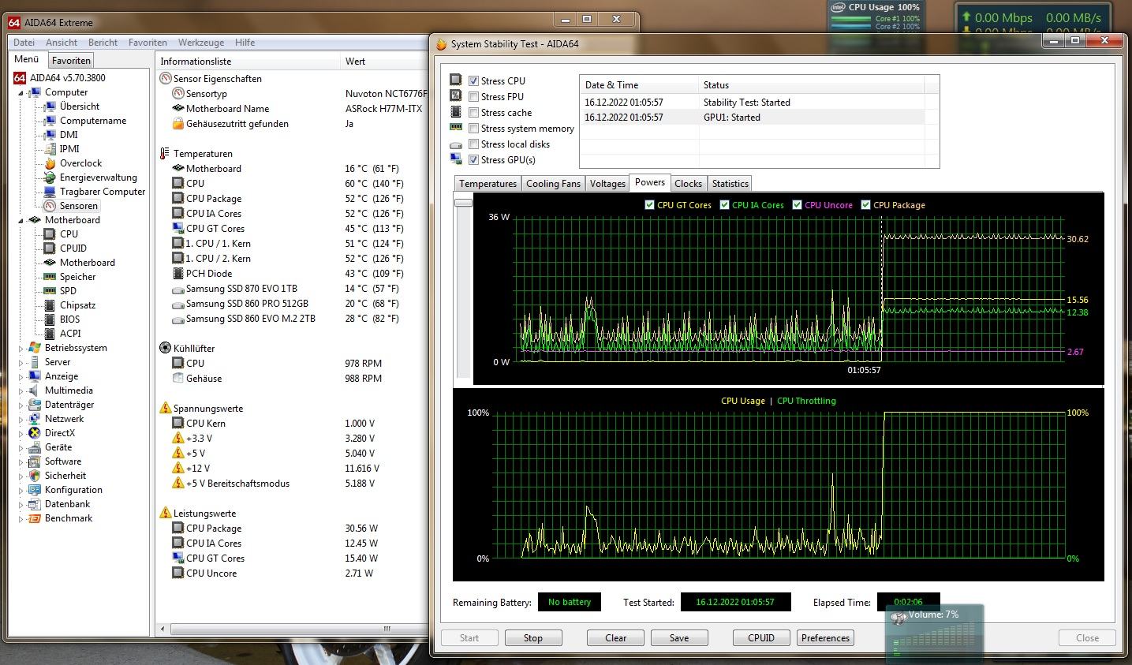
Task: Expand the Server tree node
Action: (x=21, y=362)
